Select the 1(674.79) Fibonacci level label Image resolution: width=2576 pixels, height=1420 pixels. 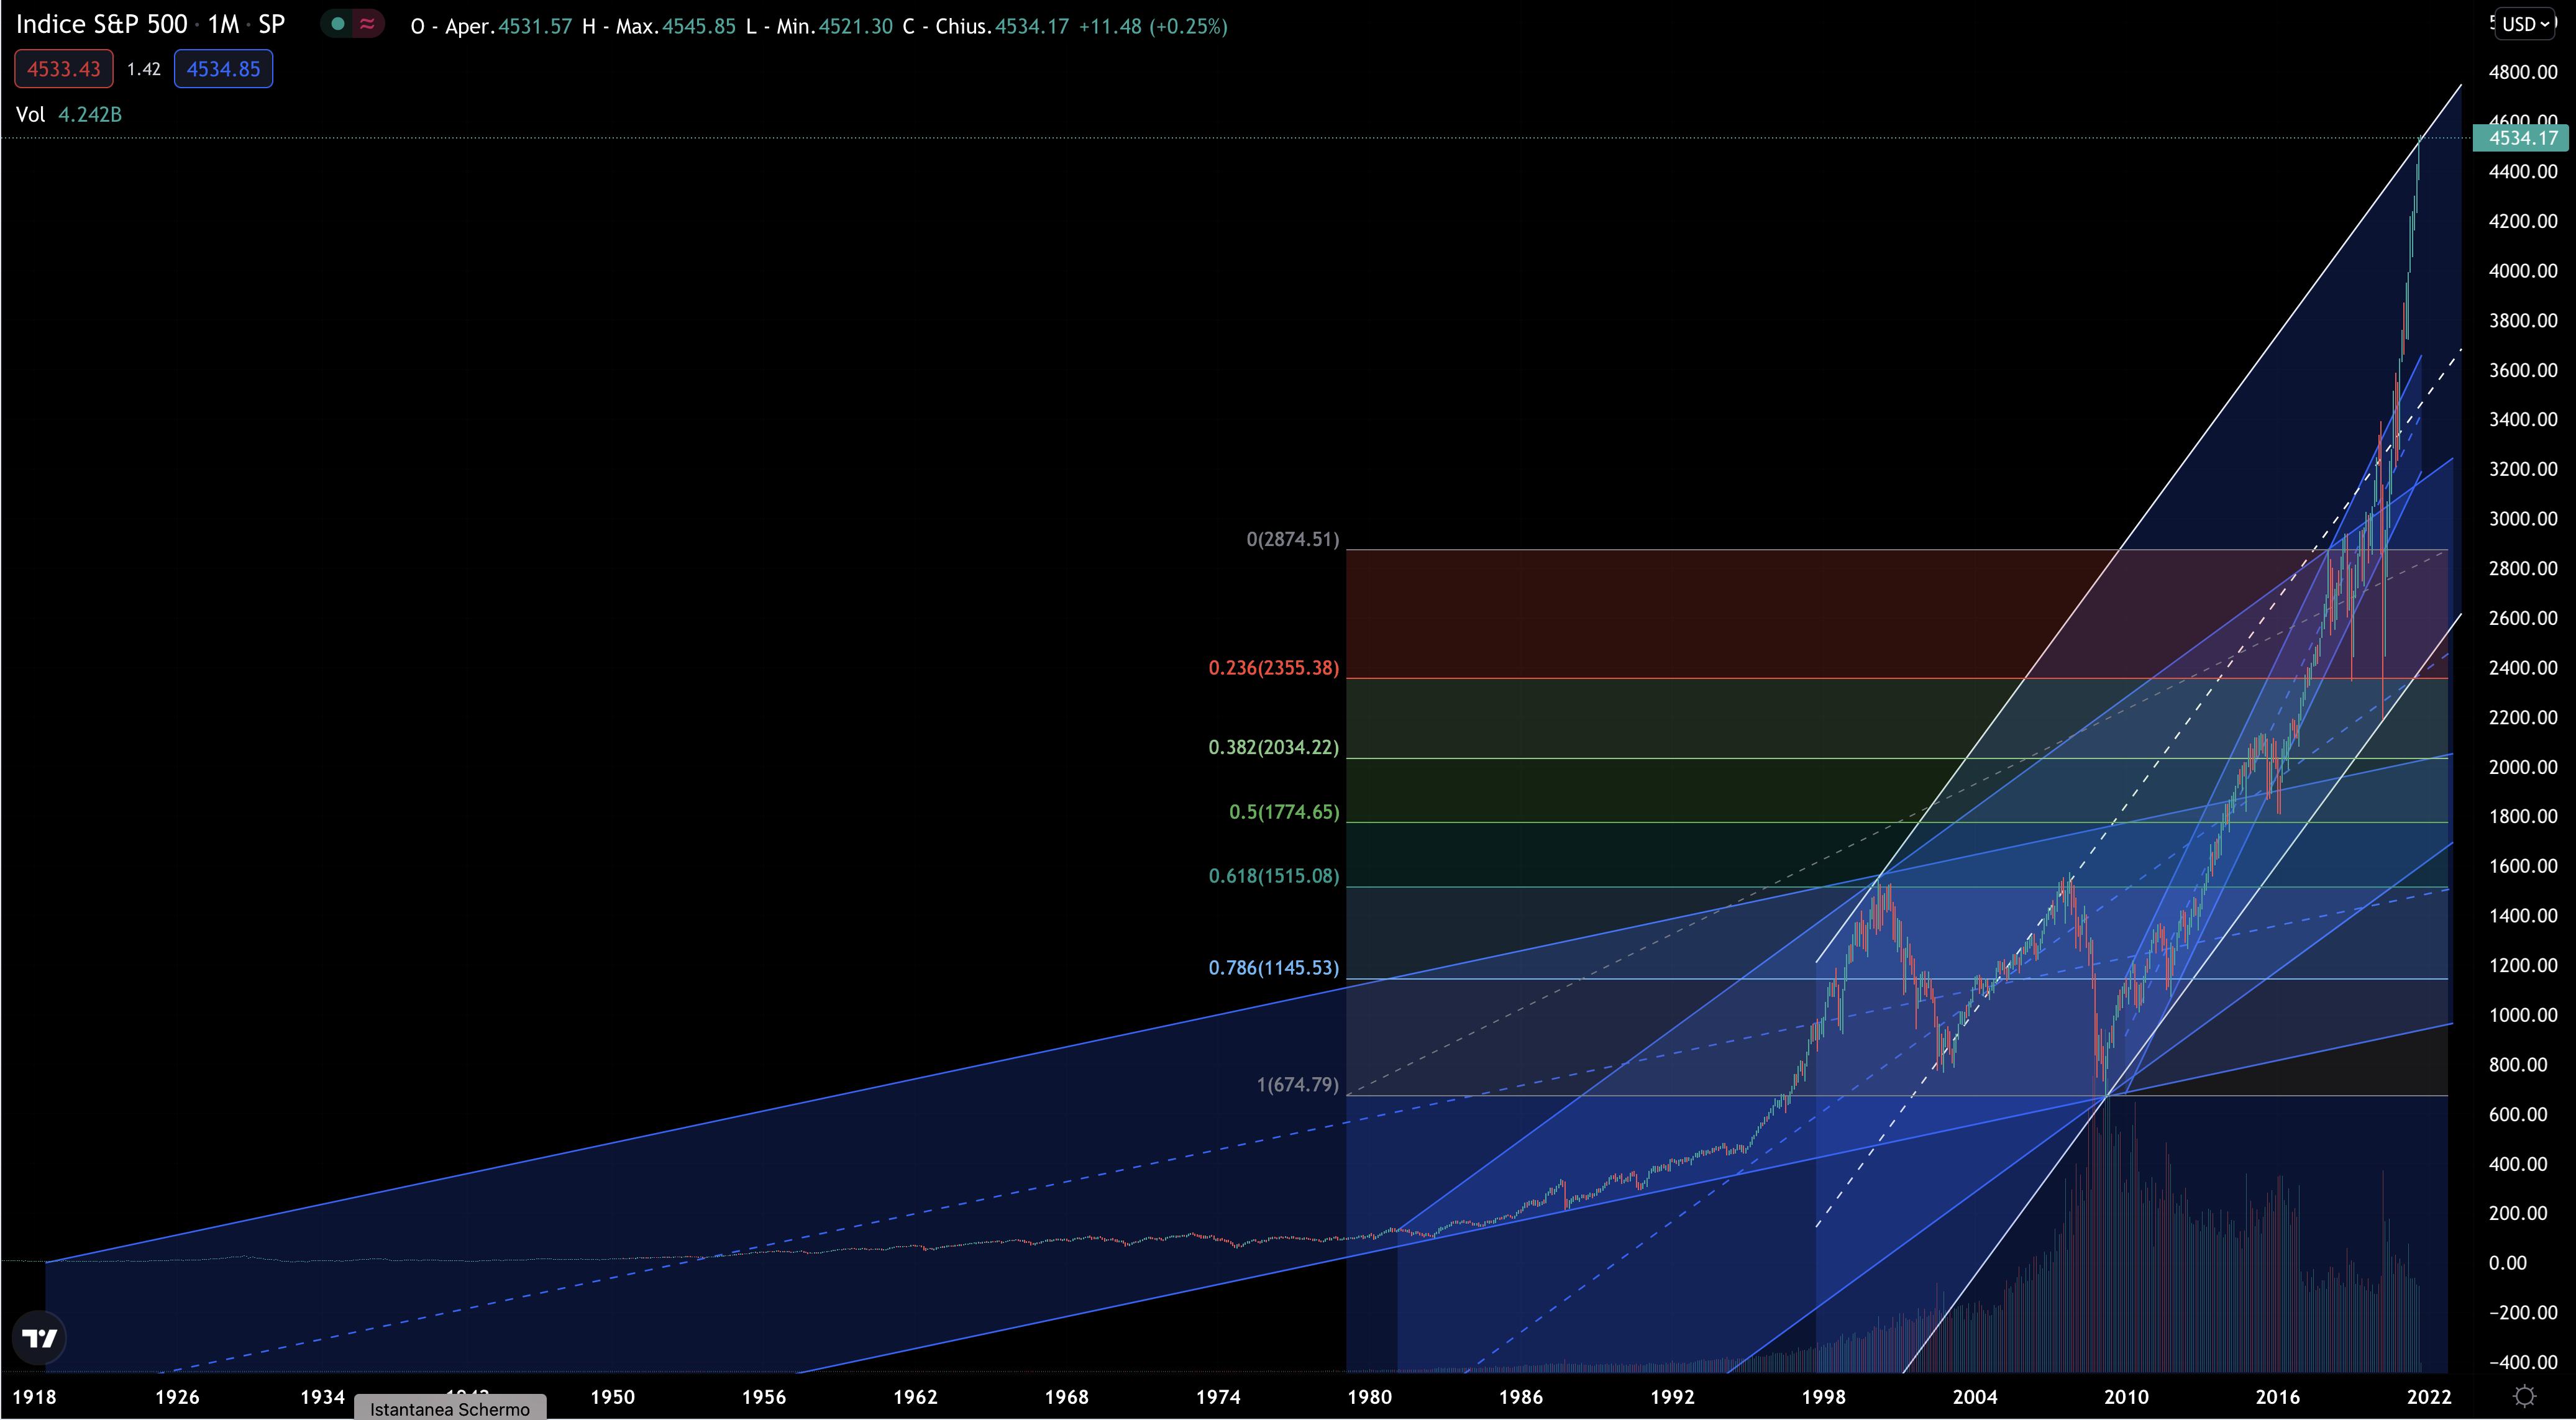1297,1084
